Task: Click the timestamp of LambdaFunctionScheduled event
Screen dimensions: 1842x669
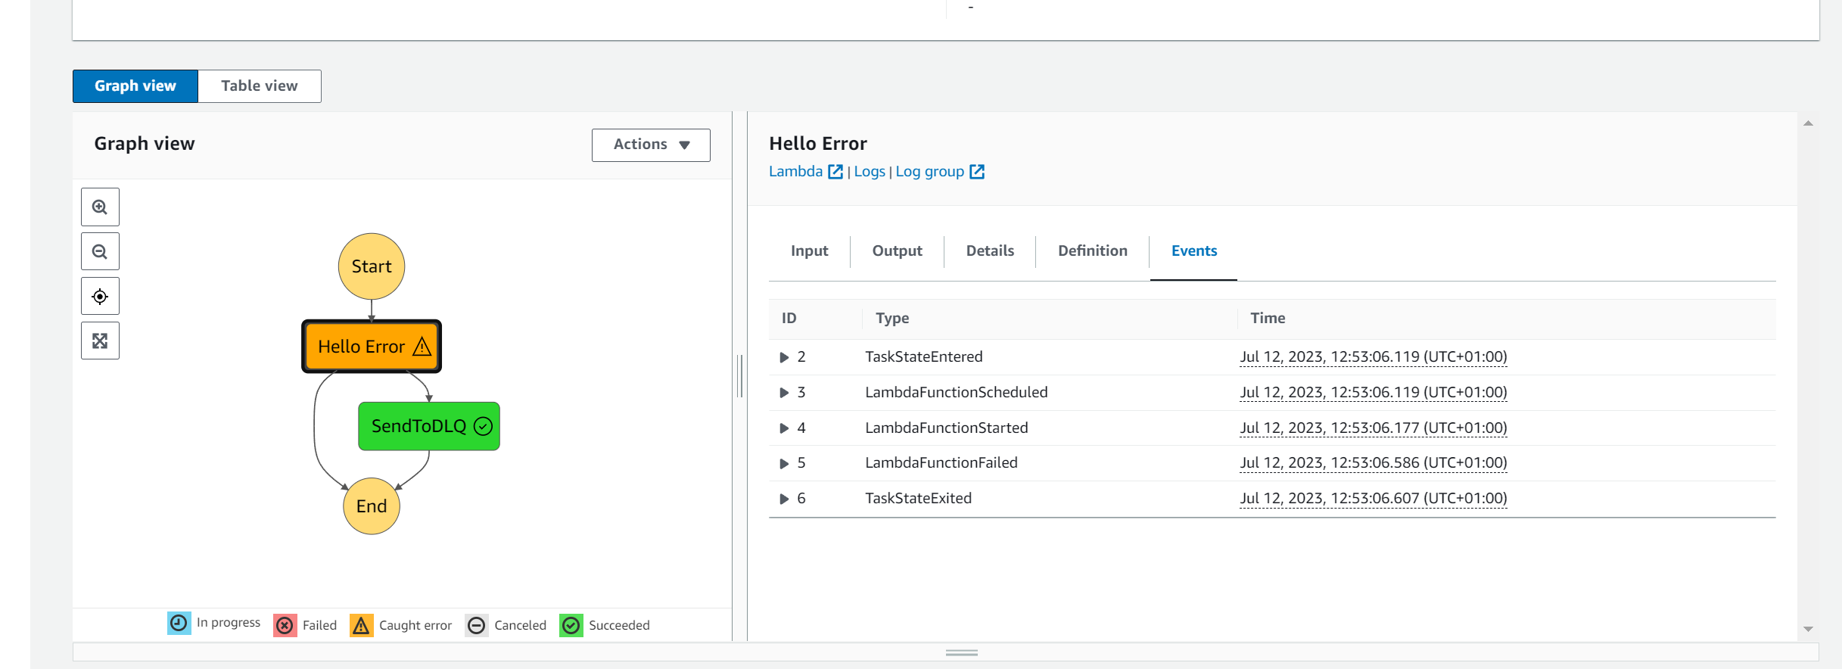Action: pyautogui.click(x=1374, y=393)
